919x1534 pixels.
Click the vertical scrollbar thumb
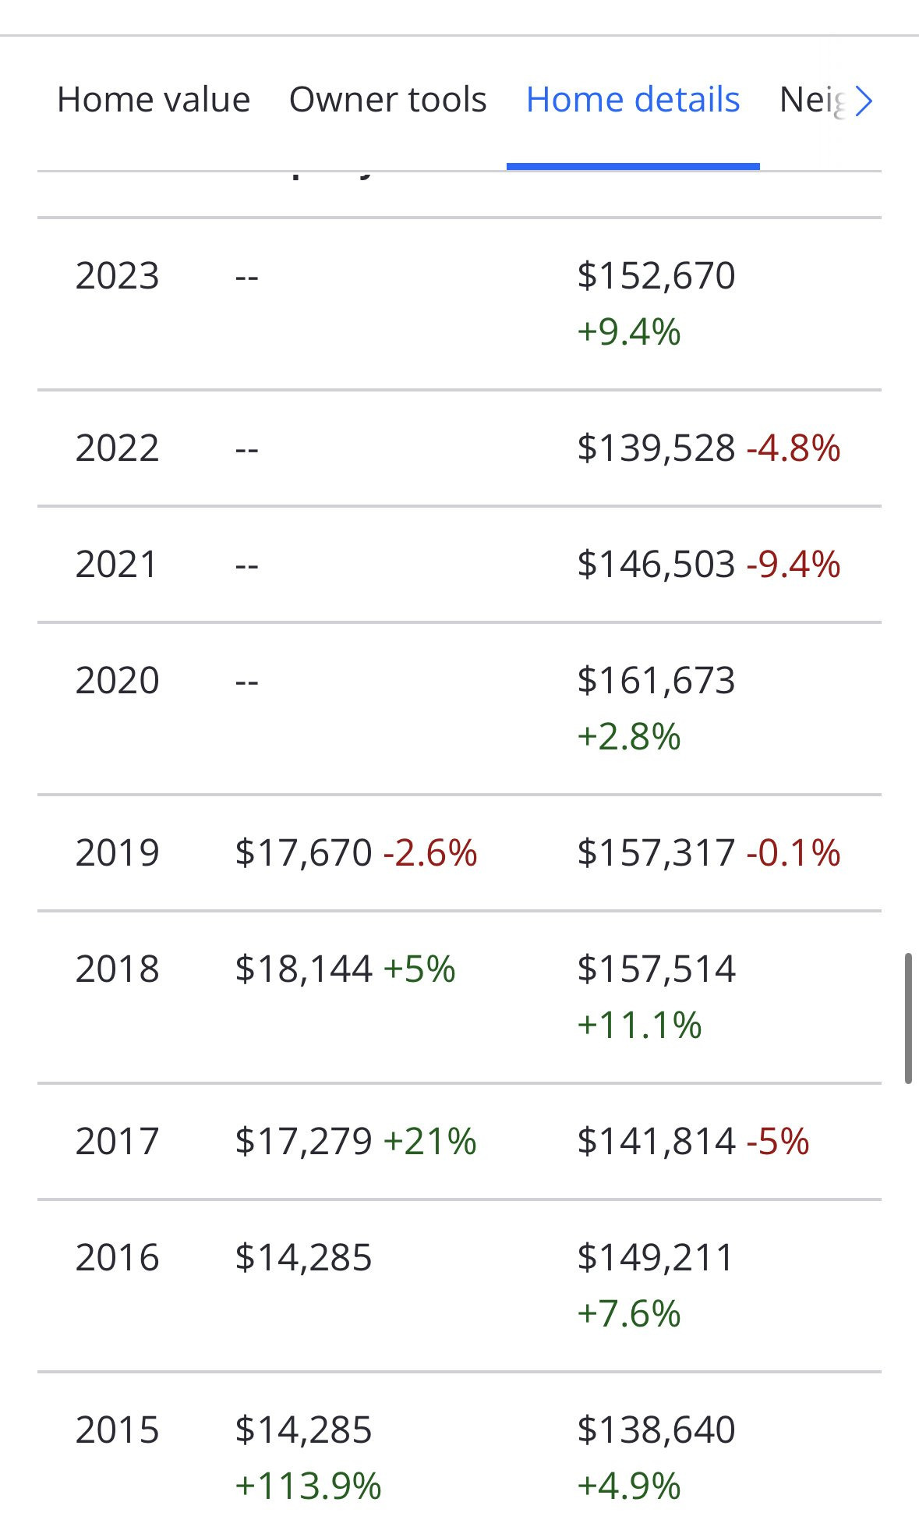[x=908, y=1018]
